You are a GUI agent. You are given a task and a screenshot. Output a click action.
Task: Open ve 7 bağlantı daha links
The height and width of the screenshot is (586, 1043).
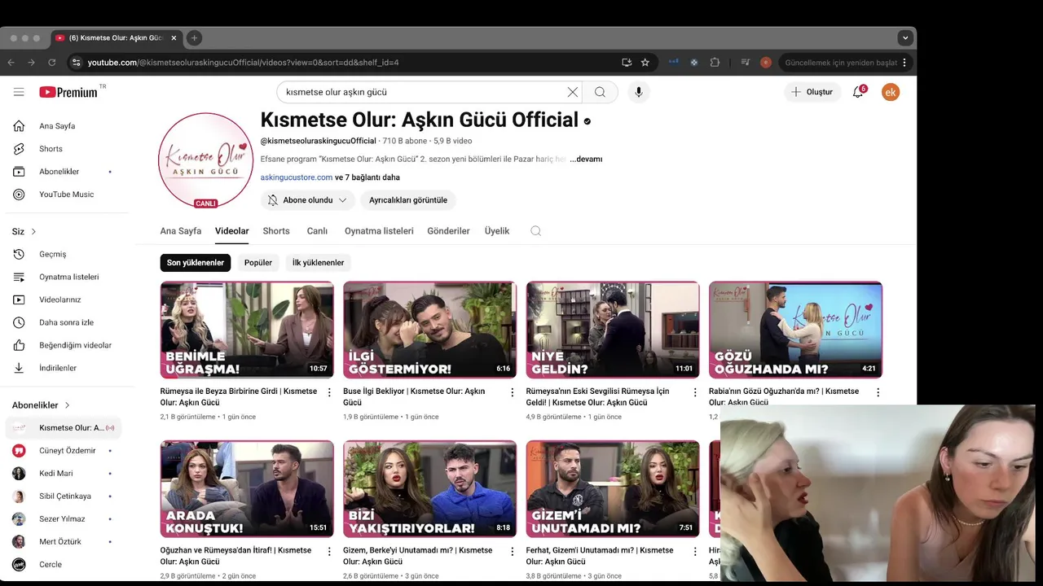point(367,177)
